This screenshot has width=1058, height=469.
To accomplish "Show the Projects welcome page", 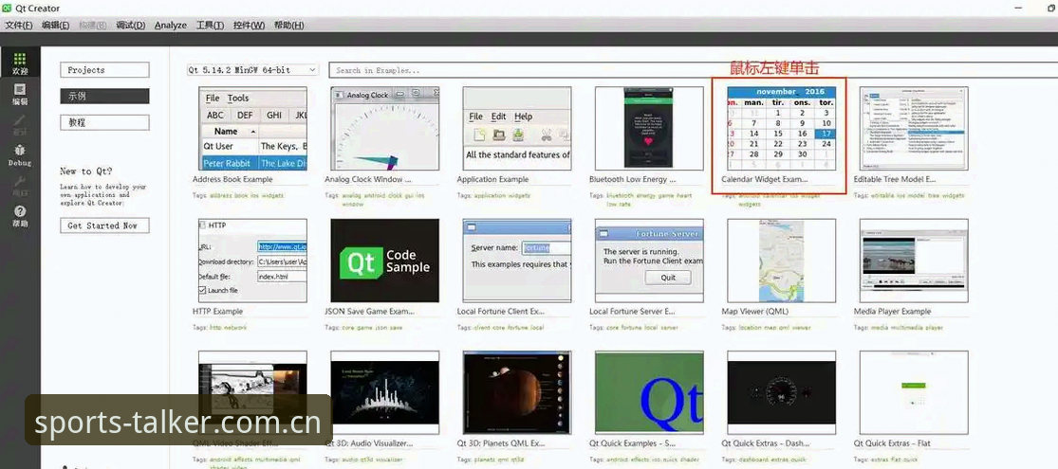I will pos(104,70).
